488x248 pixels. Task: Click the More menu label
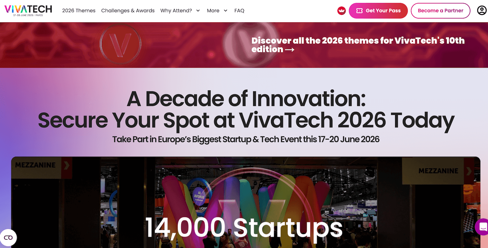(213, 11)
